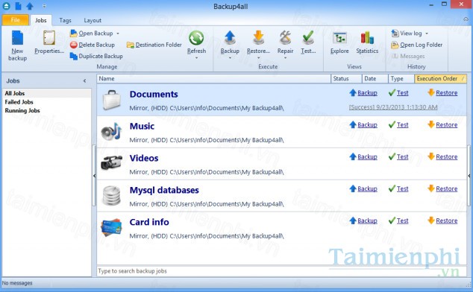Click Backup link for Mysql databases job

pos(367,188)
